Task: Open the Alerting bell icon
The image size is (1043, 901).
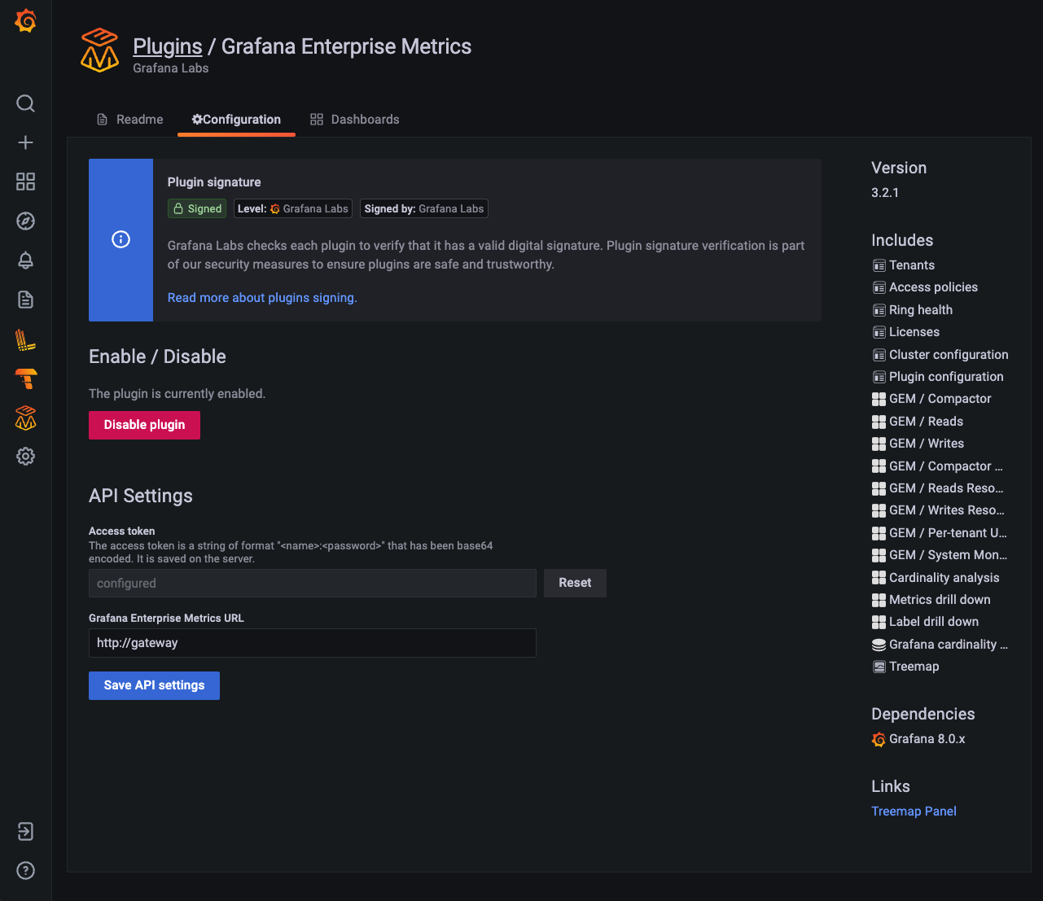Action: tap(25, 260)
